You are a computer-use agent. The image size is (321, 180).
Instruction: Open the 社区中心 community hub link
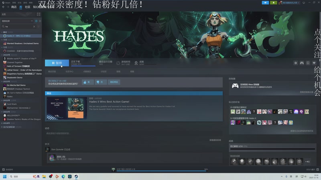click(x=69, y=72)
